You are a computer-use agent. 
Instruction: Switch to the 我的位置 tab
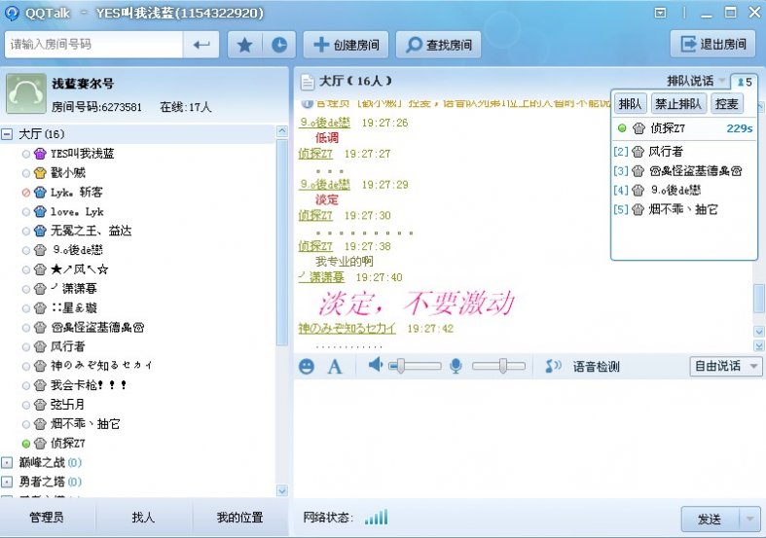239,518
